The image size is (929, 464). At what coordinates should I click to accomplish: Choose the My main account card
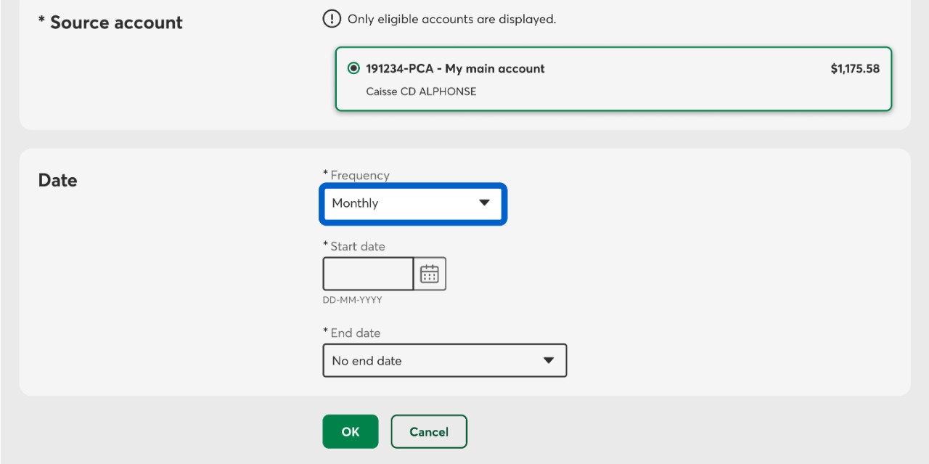click(x=613, y=80)
